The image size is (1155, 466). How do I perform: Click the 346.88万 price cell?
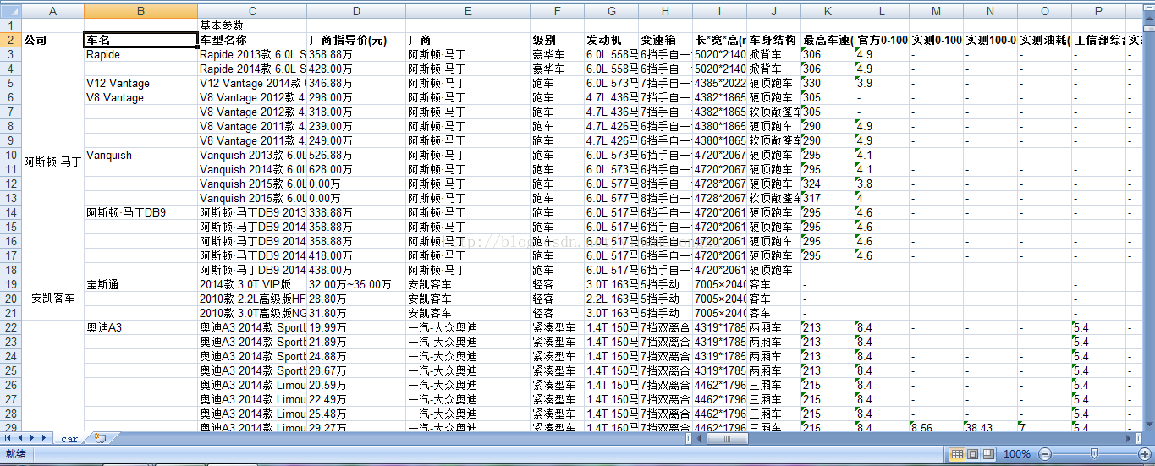(x=356, y=83)
